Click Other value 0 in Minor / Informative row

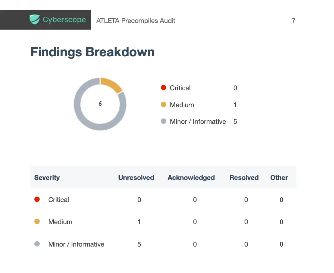[x=281, y=244]
